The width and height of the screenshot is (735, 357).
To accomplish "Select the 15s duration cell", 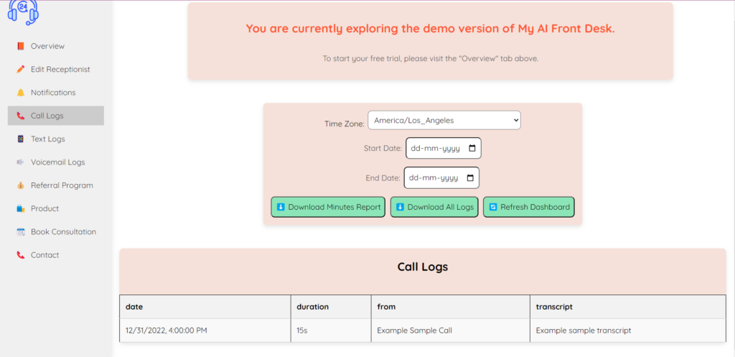I will (331, 330).
